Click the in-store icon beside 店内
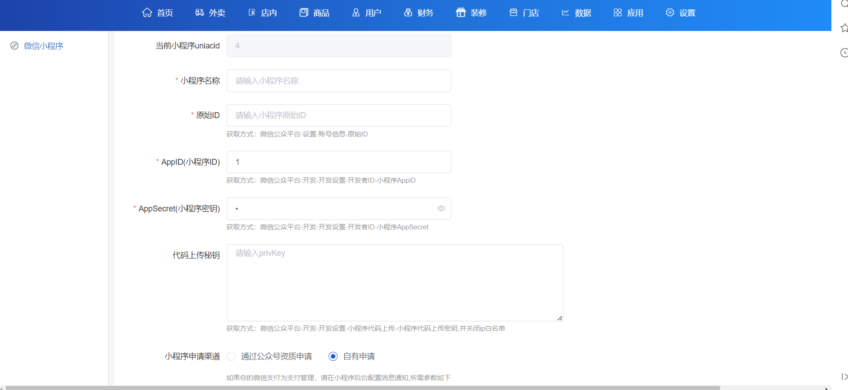Viewport: 848px width, 390px height. 252,13
